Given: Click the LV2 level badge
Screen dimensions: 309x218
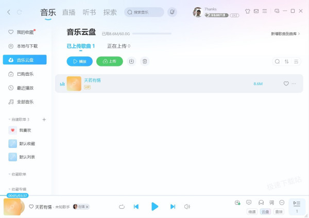Looking at the screenshot, I should click(x=234, y=15).
